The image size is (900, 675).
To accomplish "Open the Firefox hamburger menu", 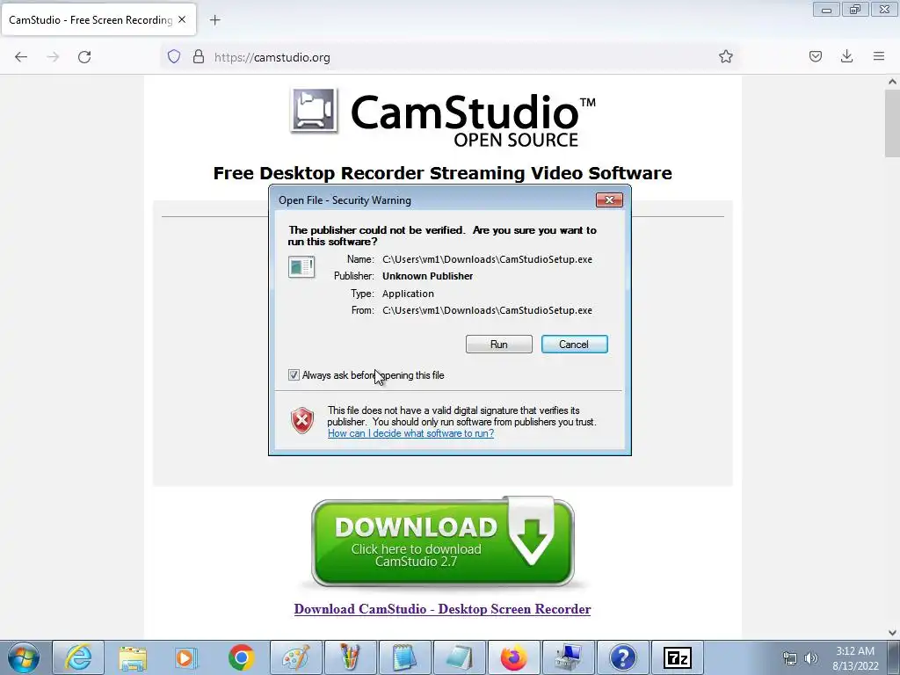I will (x=879, y=56).
